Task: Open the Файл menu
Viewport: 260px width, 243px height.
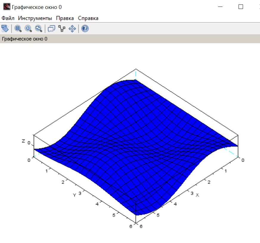Action: [8, 18]
